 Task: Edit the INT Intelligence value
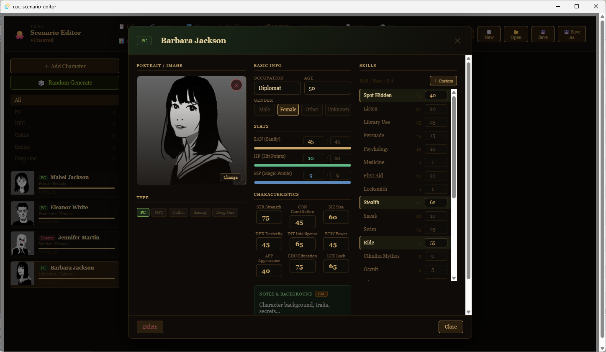(303, 244)
